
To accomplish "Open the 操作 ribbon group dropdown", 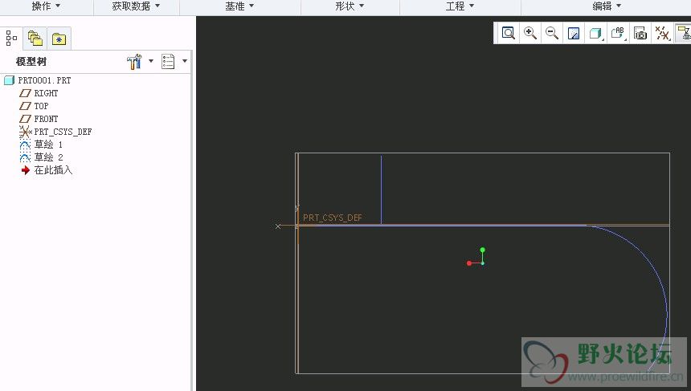I will point(46,6).
